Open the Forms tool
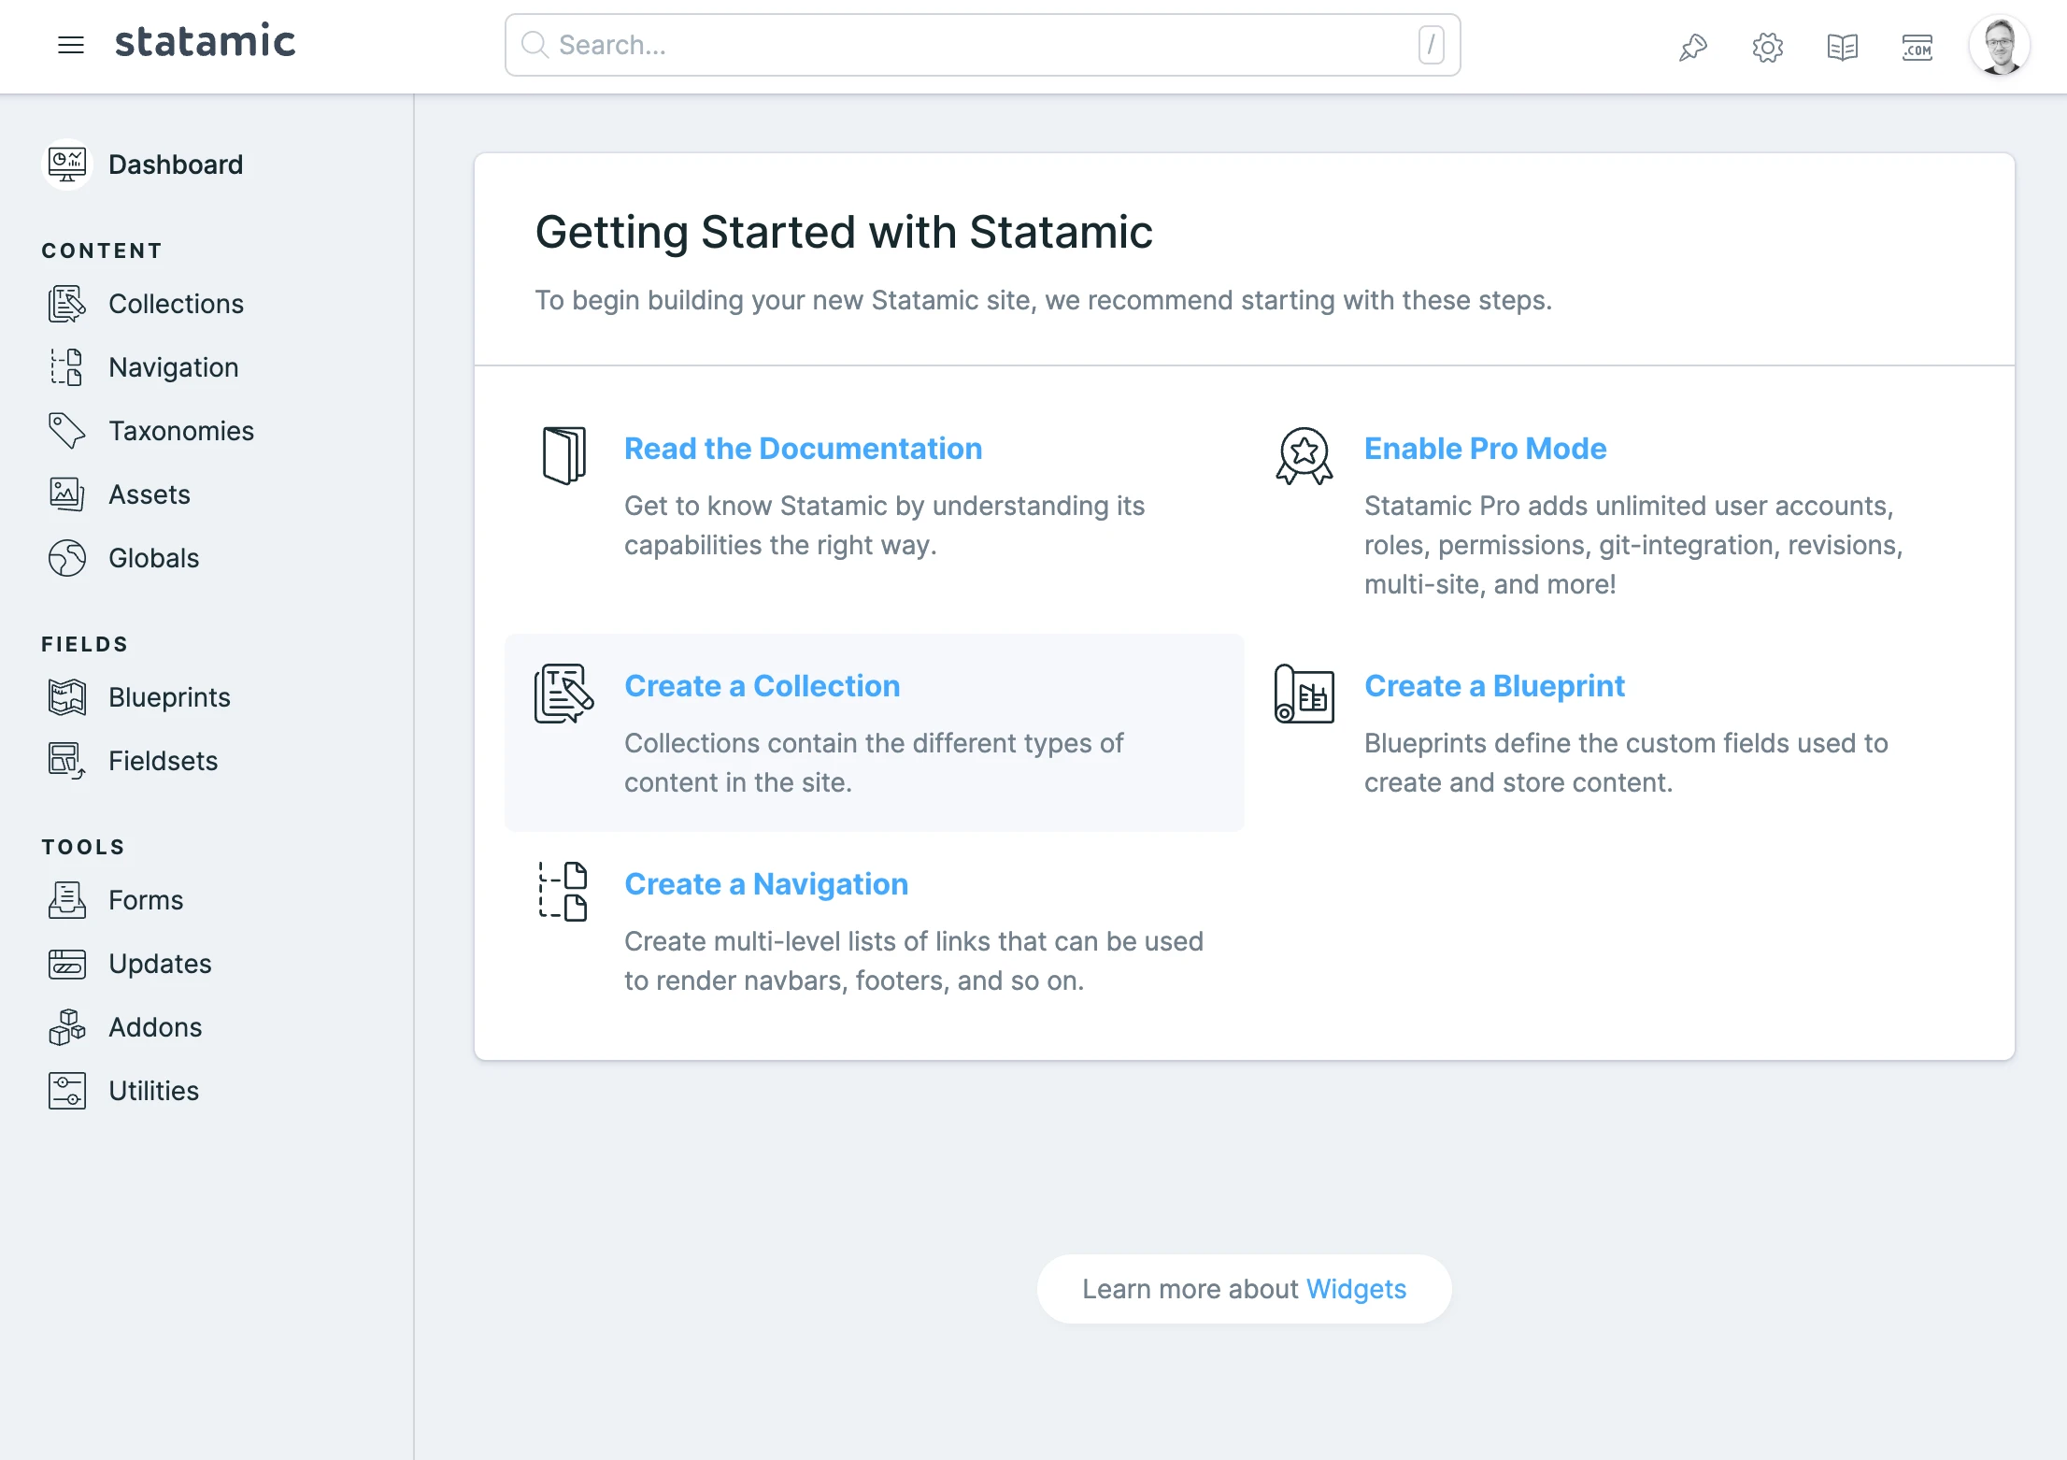 pyautogui.click(x=145, y=900)
